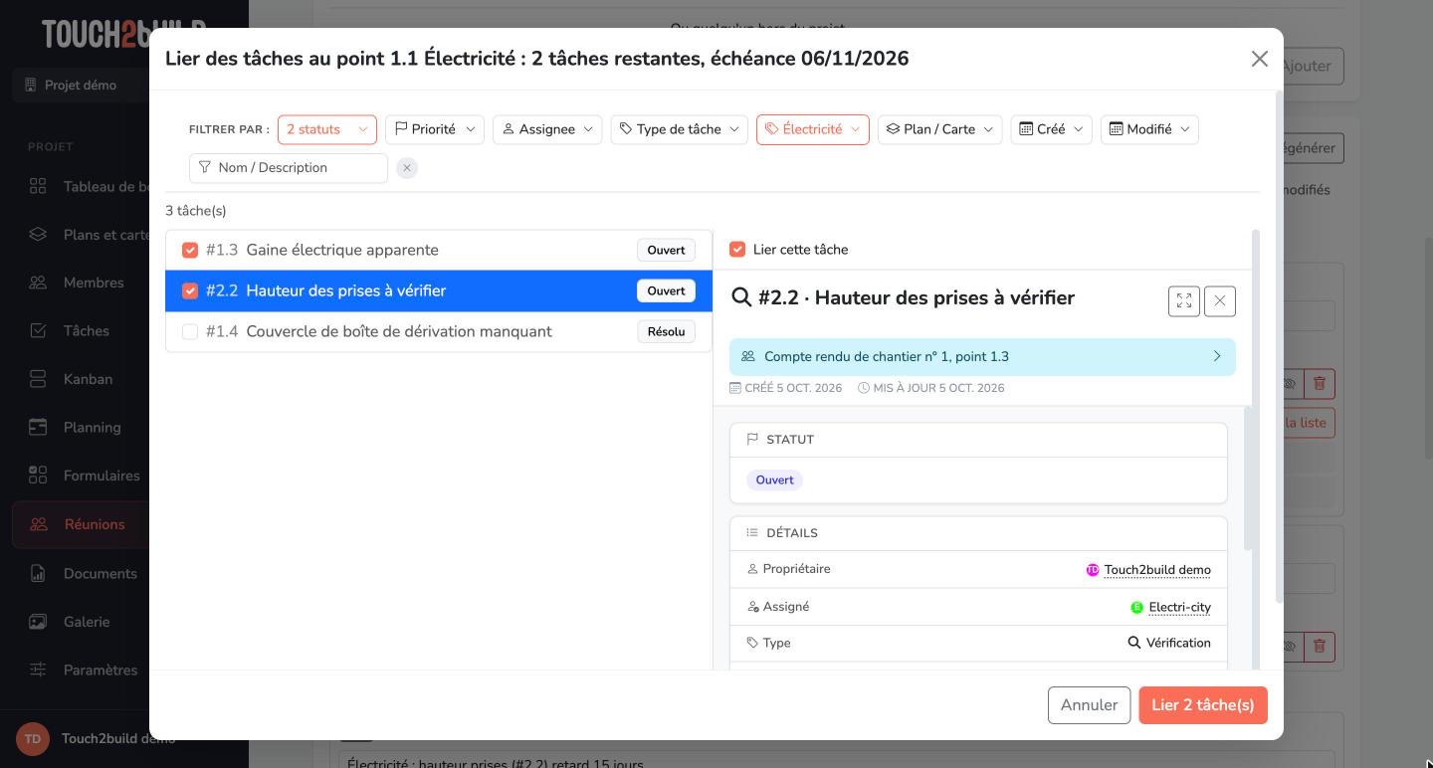Uncheck task #1.3 Gaine électrique apparente
The width and height of the screenshot is (1433, 768).
pos(190,250)
